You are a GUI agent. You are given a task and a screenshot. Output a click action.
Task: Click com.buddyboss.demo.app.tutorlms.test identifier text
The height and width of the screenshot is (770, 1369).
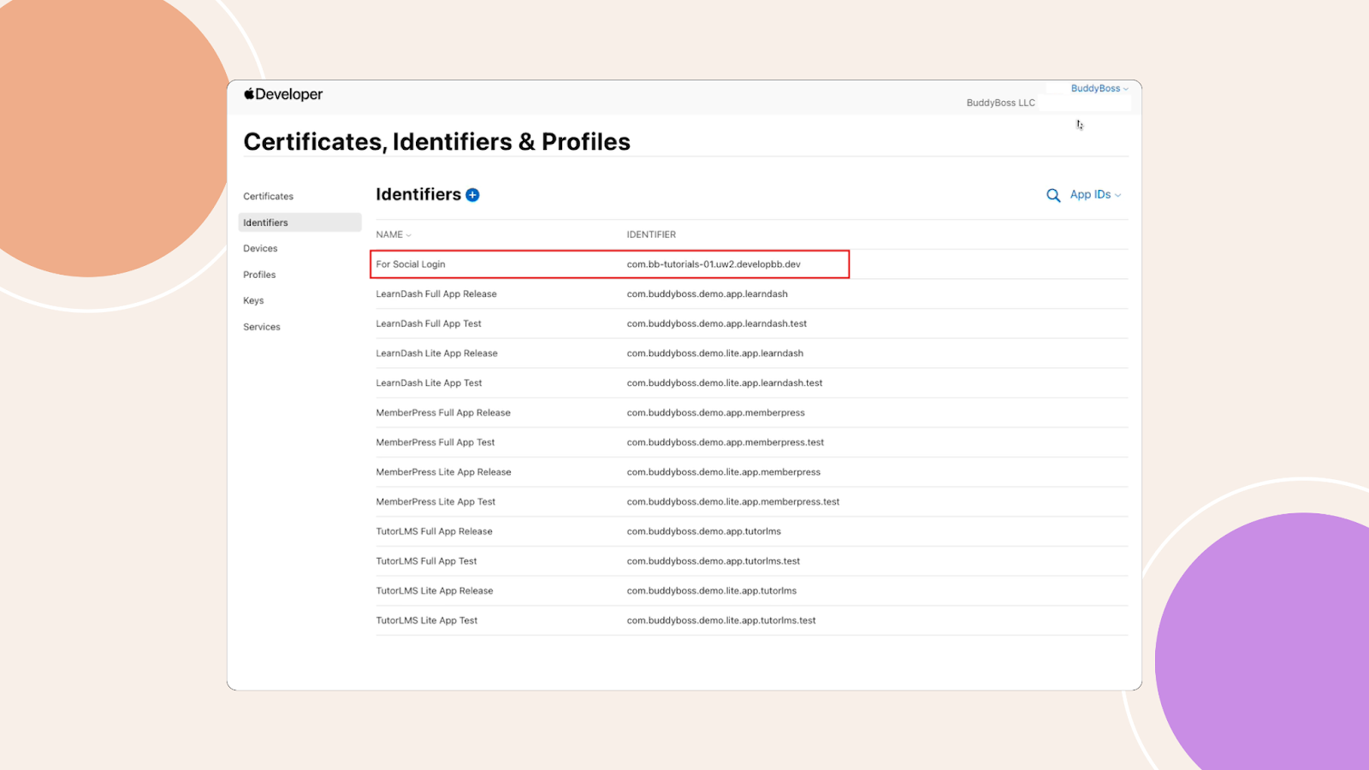pos(714,562)
